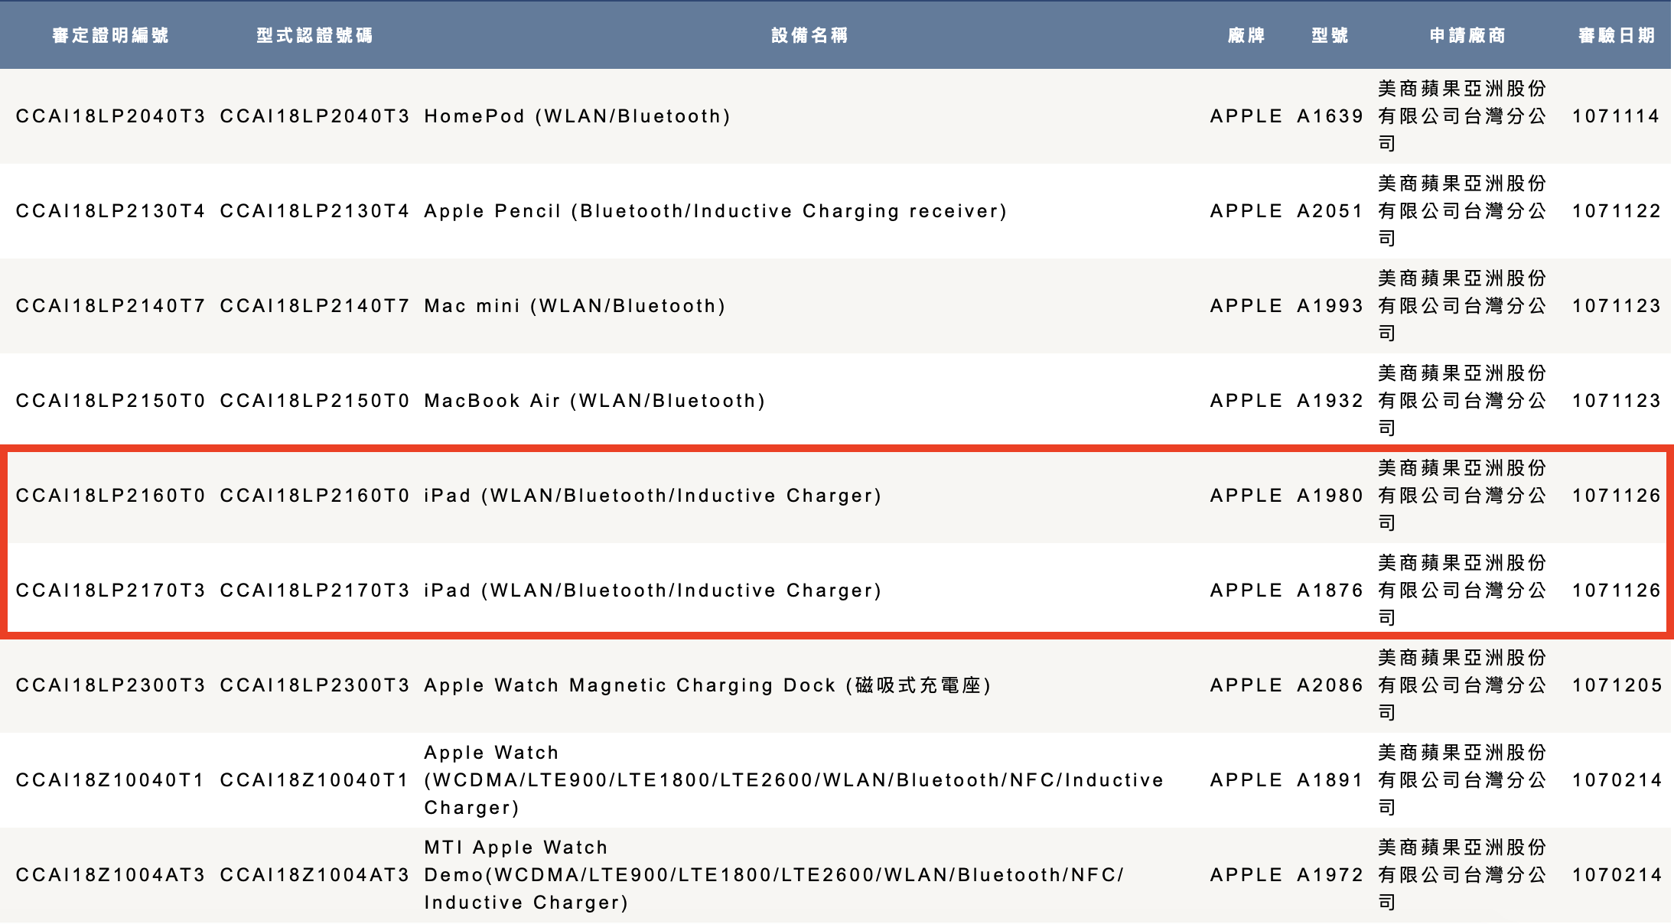Viewport: 1674px width, 924px height.
Task: Click review date 1071205
Action: (1617, 685)
